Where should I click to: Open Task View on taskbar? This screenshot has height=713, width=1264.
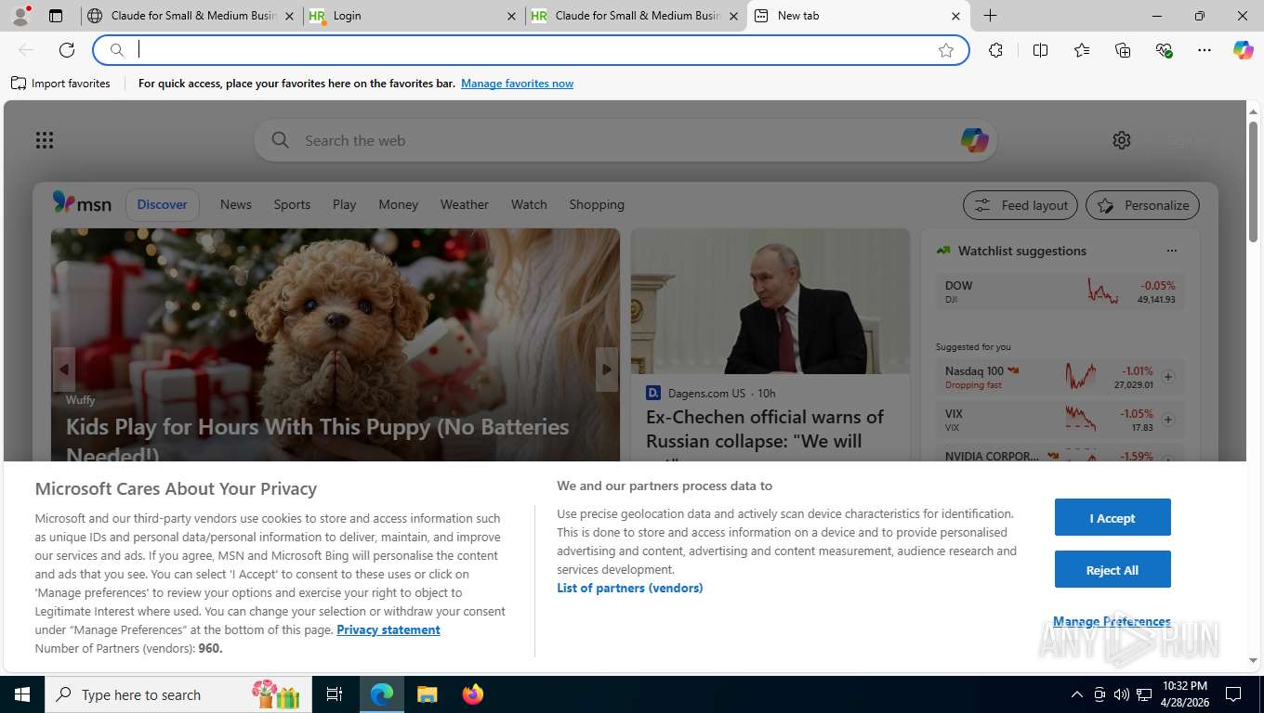[x=335, y=694]
